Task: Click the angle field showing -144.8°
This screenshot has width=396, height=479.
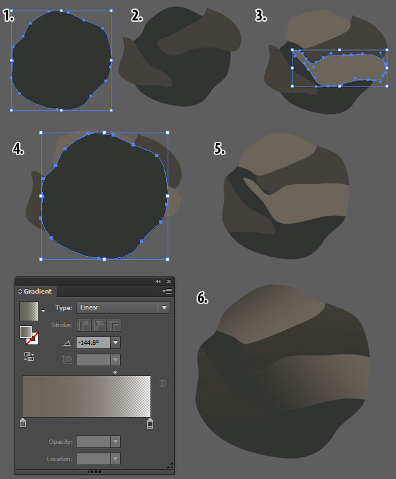Action: (x=93, y=342)
